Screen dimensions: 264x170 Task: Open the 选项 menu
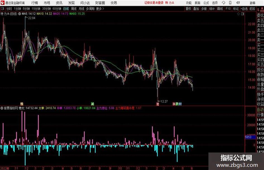[215, 3]
